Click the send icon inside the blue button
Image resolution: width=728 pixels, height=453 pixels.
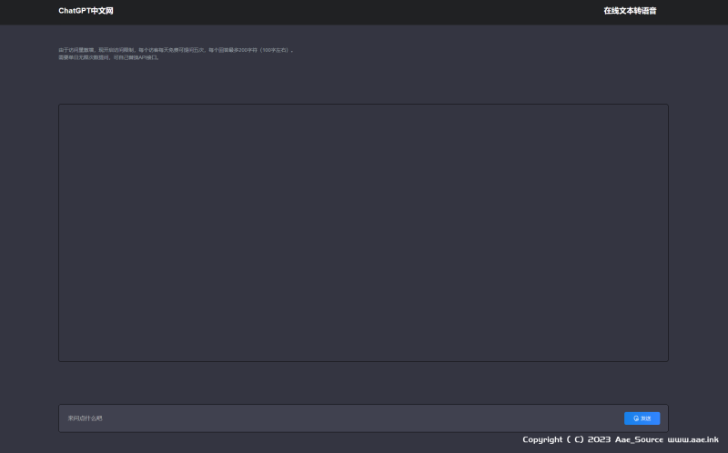(x=636, y=418)
